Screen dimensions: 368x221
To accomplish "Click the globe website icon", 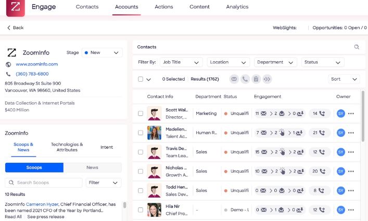I will point(8,64).
